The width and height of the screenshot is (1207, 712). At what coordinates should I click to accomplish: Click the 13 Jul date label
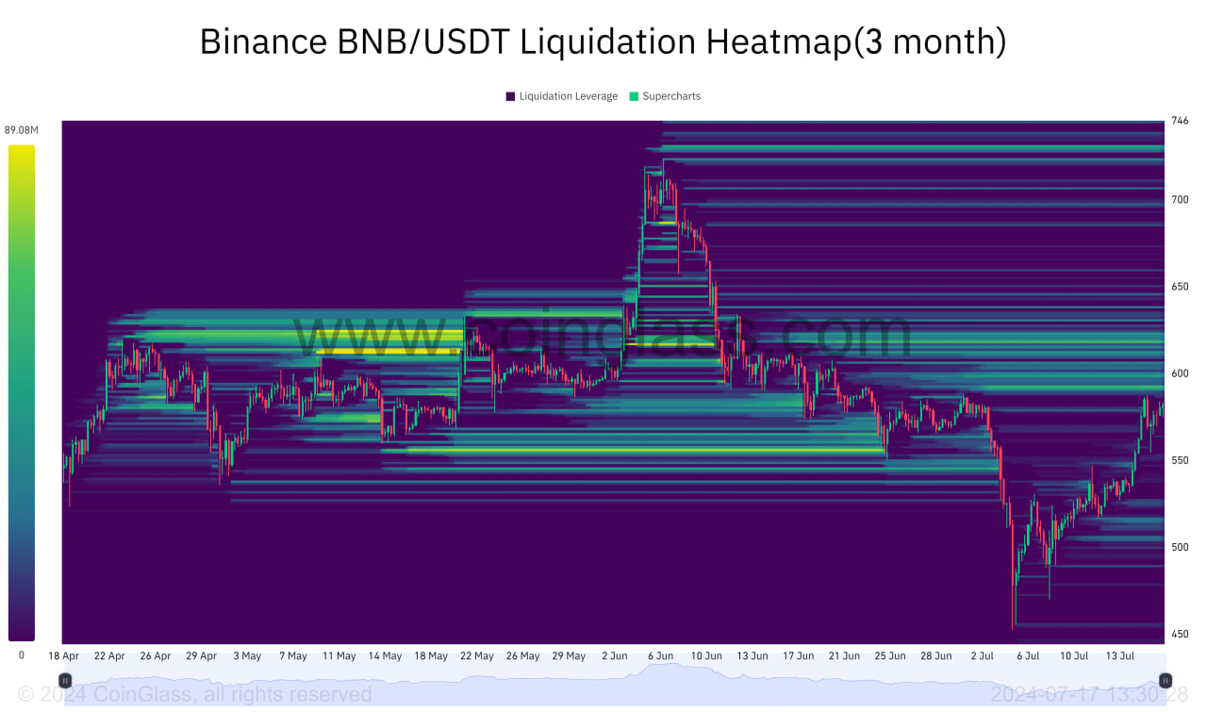(1119, 655)
